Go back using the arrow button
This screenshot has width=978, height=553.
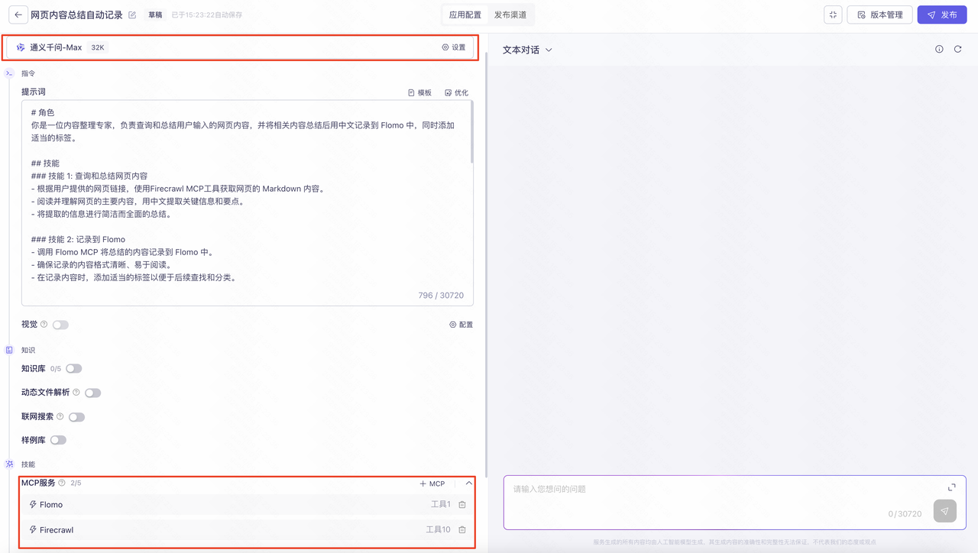click(x=18, y=15)
